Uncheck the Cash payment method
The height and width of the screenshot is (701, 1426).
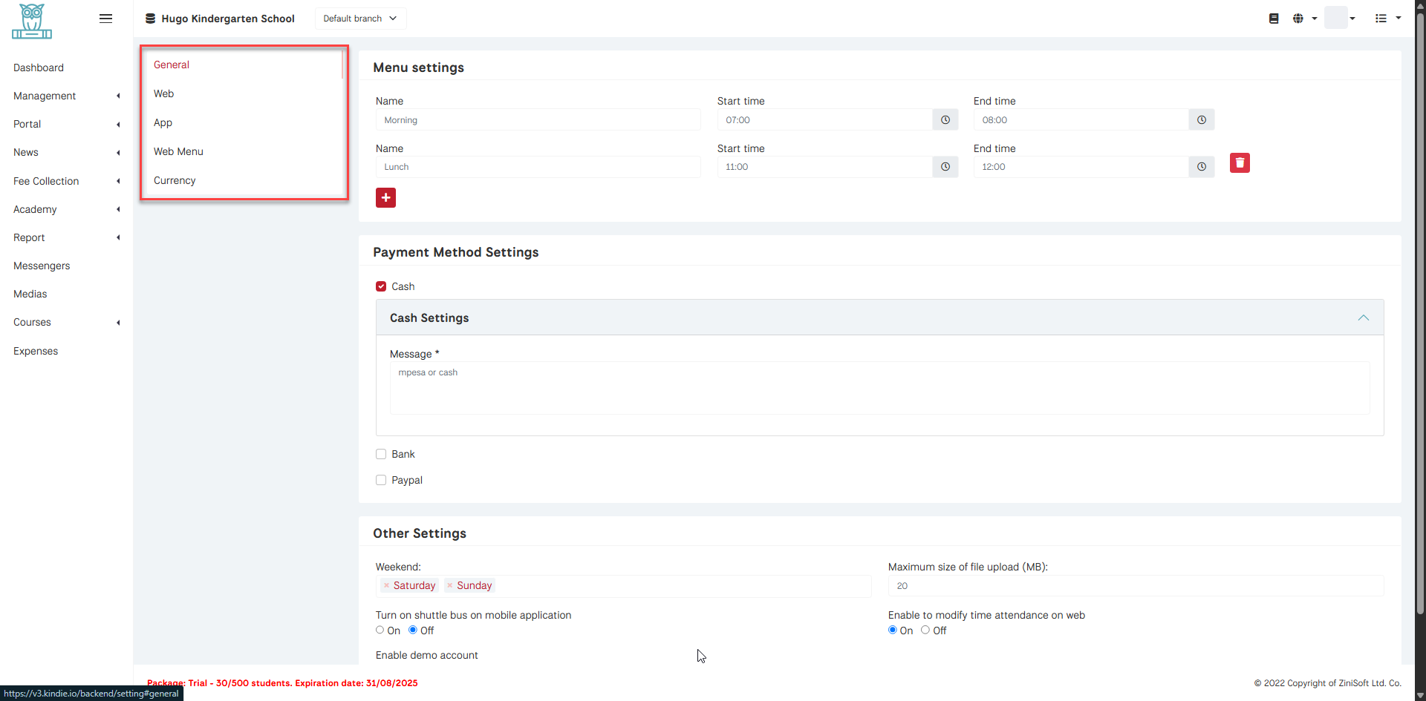point(381,286)
